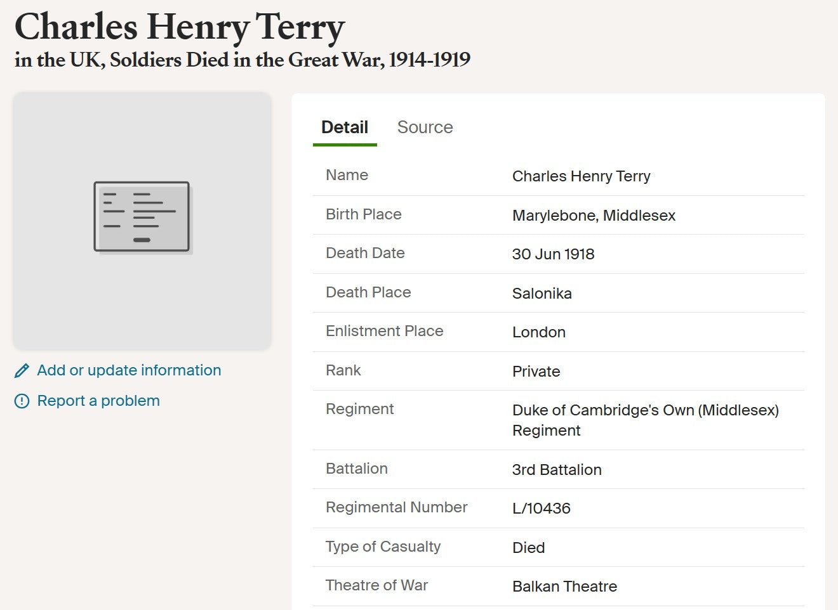Click the Salonika death place value
838x610 pixels.
pos(542,294)
